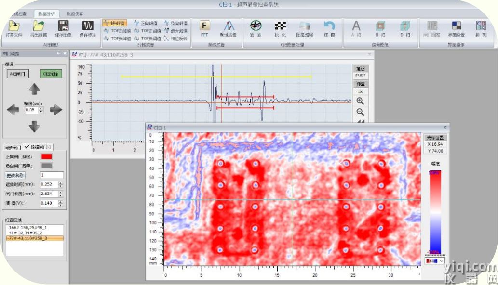Switch to the scan ribbon tab left of 数据分析
The width and height of the screenshot is (498, 285).
[x=20, y=14]
